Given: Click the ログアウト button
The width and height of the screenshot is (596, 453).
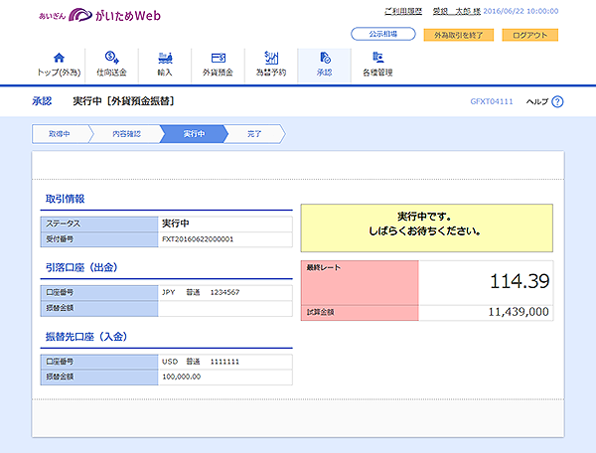Looking at the screenshot, I should tap(529, 35).
